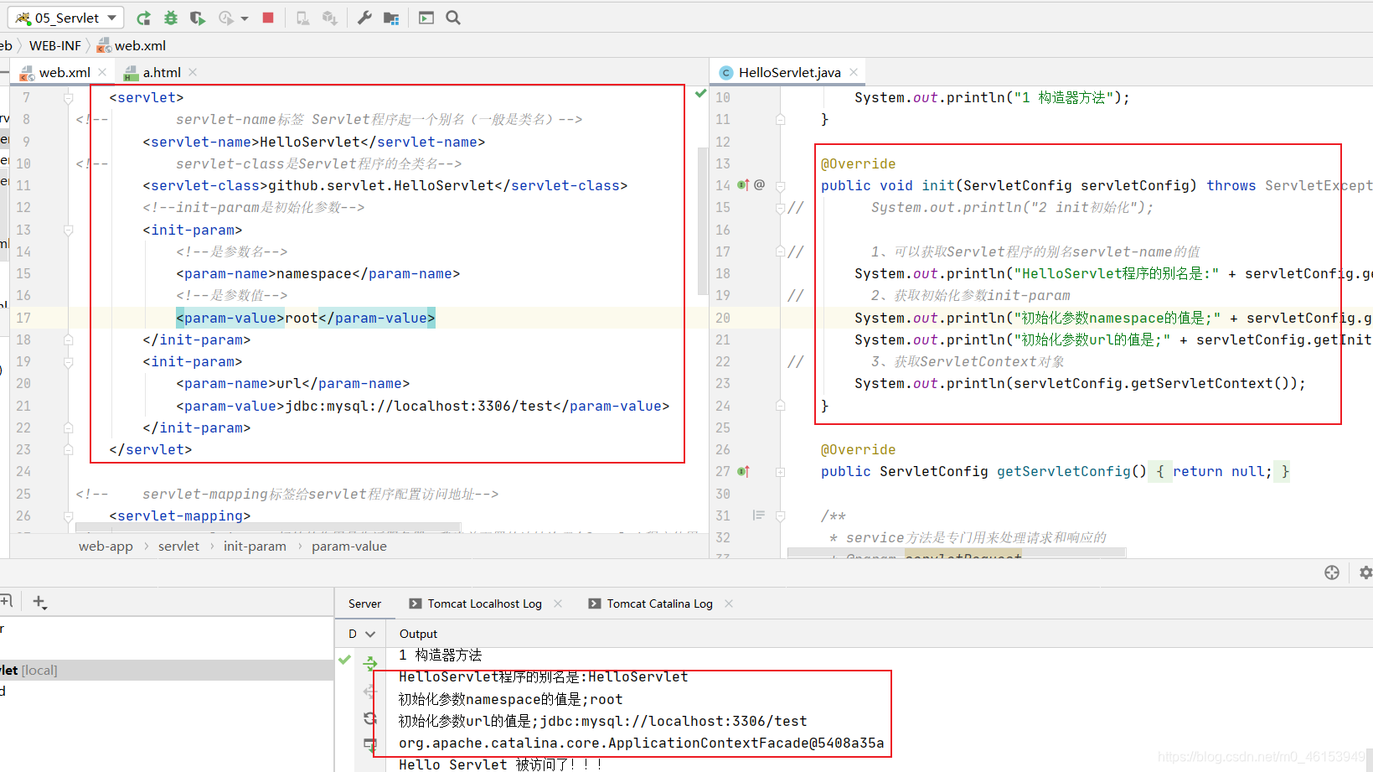The height and width of the screenshot is (772, 1373).
Task: Collapse the Javadoc comment fold on line 31
Action: click(x=780, y=516)
